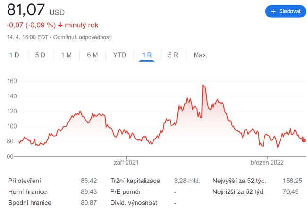Show the Max. time range

[x=200, y=55]
